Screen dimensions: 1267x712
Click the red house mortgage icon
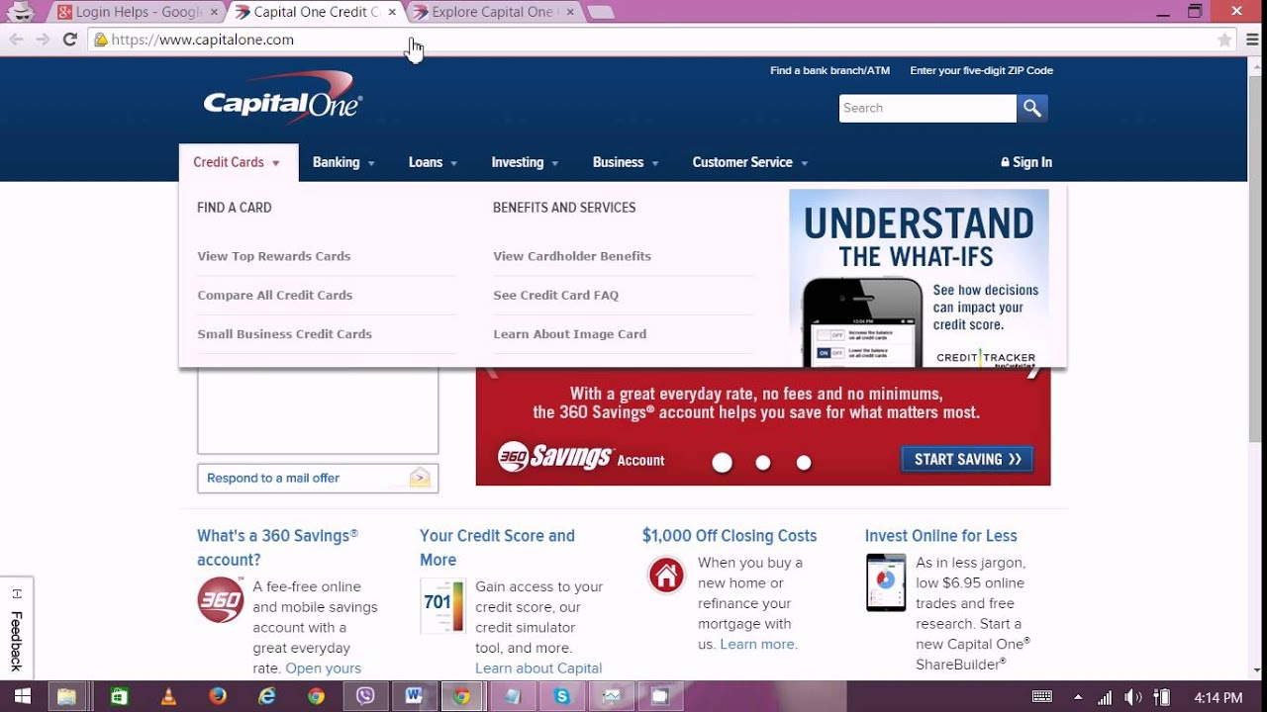[666, 575]
